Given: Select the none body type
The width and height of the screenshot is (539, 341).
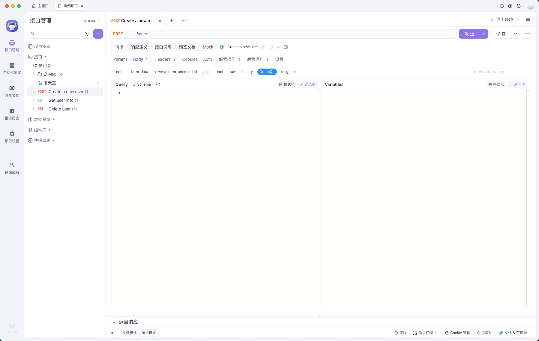Looking at the screenshot, I should pyautogui.click(x=120, y=72).
